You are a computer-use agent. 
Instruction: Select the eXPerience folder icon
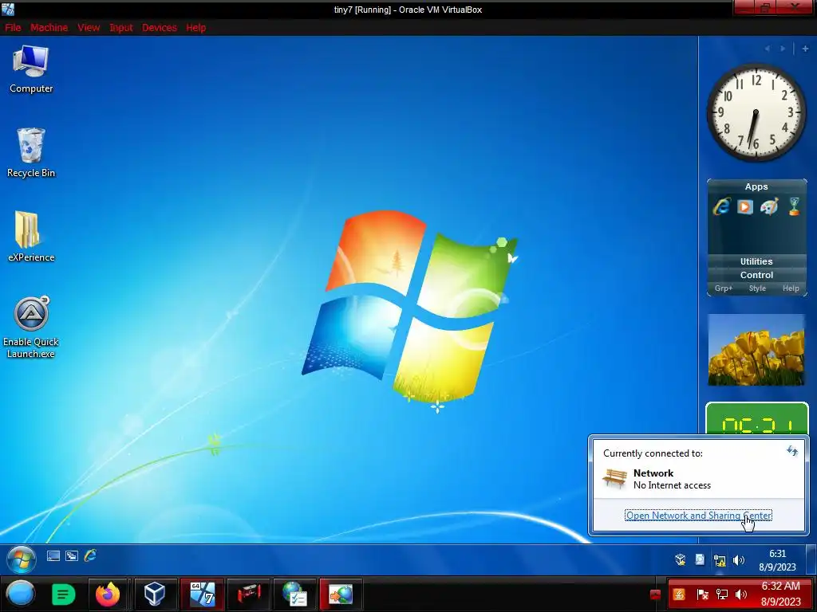[31, 237]
